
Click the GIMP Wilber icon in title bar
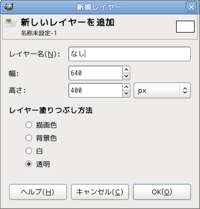pos(9,7)
